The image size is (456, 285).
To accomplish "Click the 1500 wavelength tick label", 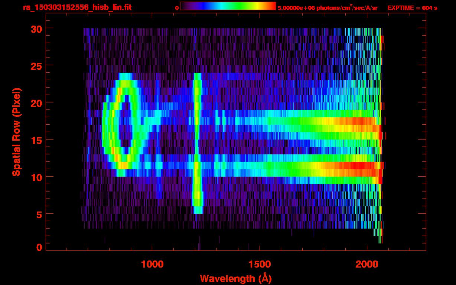I will coord(260,264).
